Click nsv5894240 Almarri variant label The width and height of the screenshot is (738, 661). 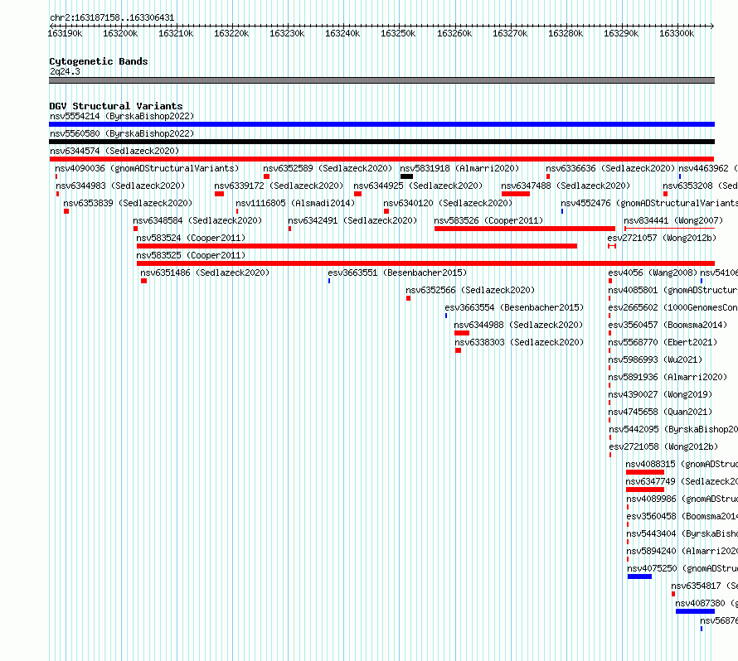tap(682, 551)
